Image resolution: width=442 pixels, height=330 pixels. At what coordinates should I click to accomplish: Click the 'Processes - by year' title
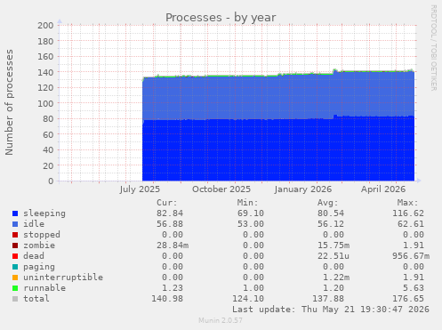tap(221, 18)
